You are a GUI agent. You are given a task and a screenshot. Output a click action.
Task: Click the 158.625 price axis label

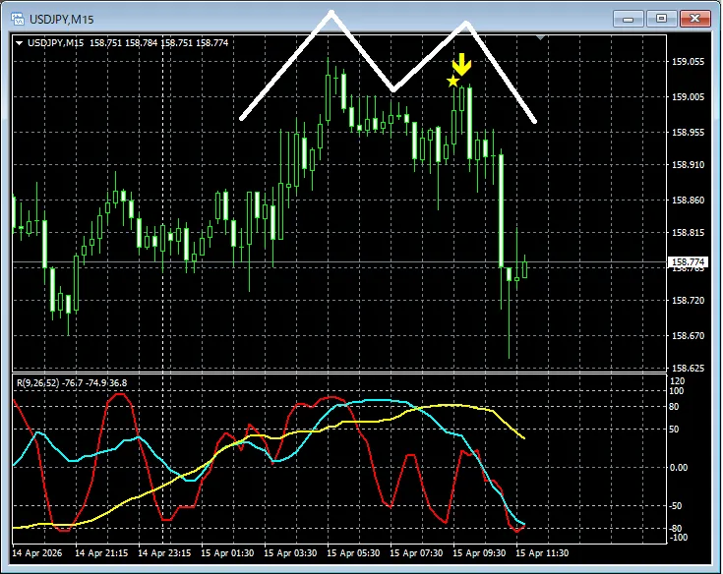point(688,369)
